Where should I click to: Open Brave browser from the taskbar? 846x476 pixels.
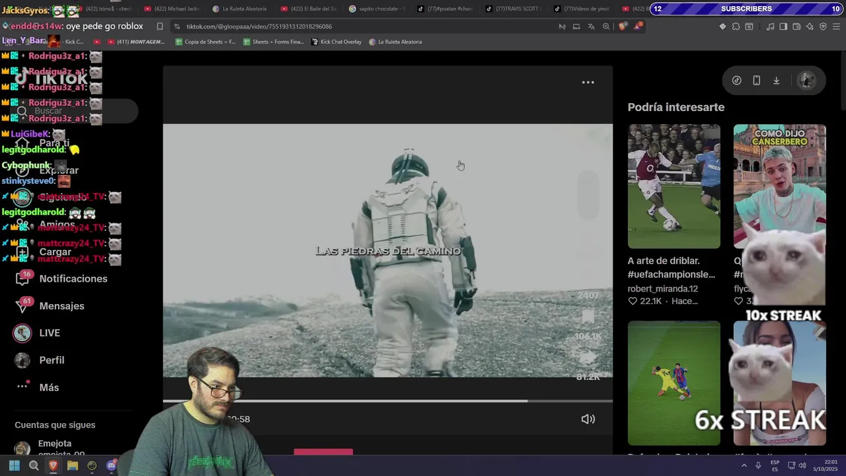[54, 465]
